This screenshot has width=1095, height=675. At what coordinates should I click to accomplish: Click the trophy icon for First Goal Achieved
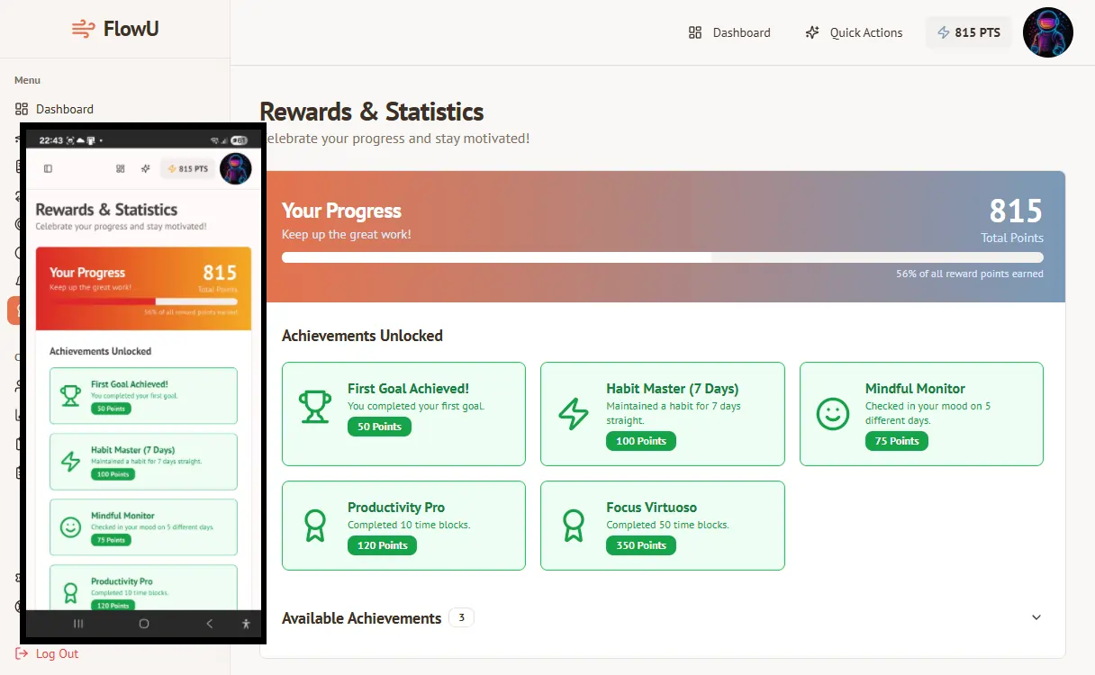pos(315,407)
